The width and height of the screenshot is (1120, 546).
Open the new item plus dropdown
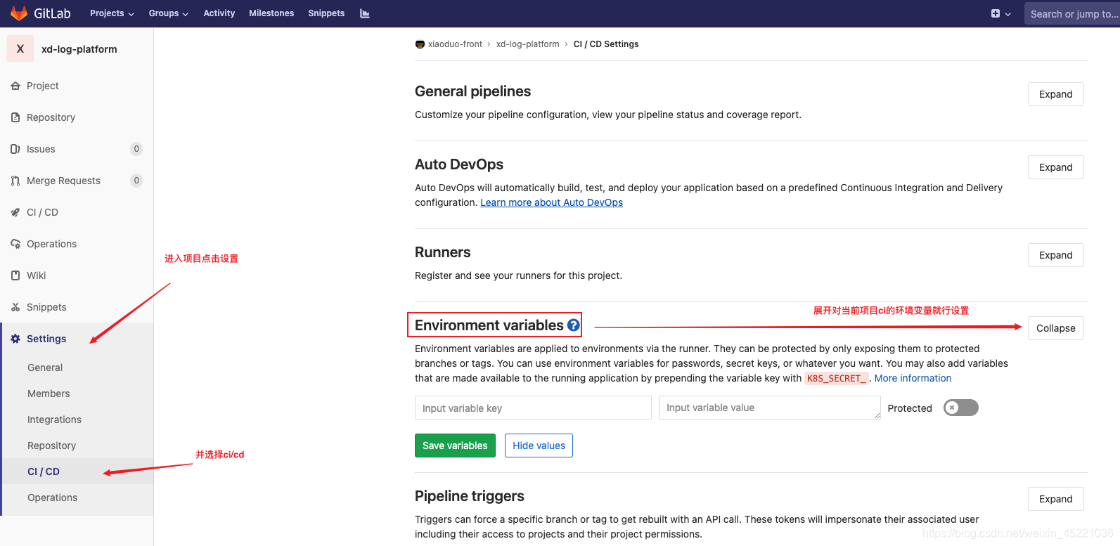tap(1000, 13)
